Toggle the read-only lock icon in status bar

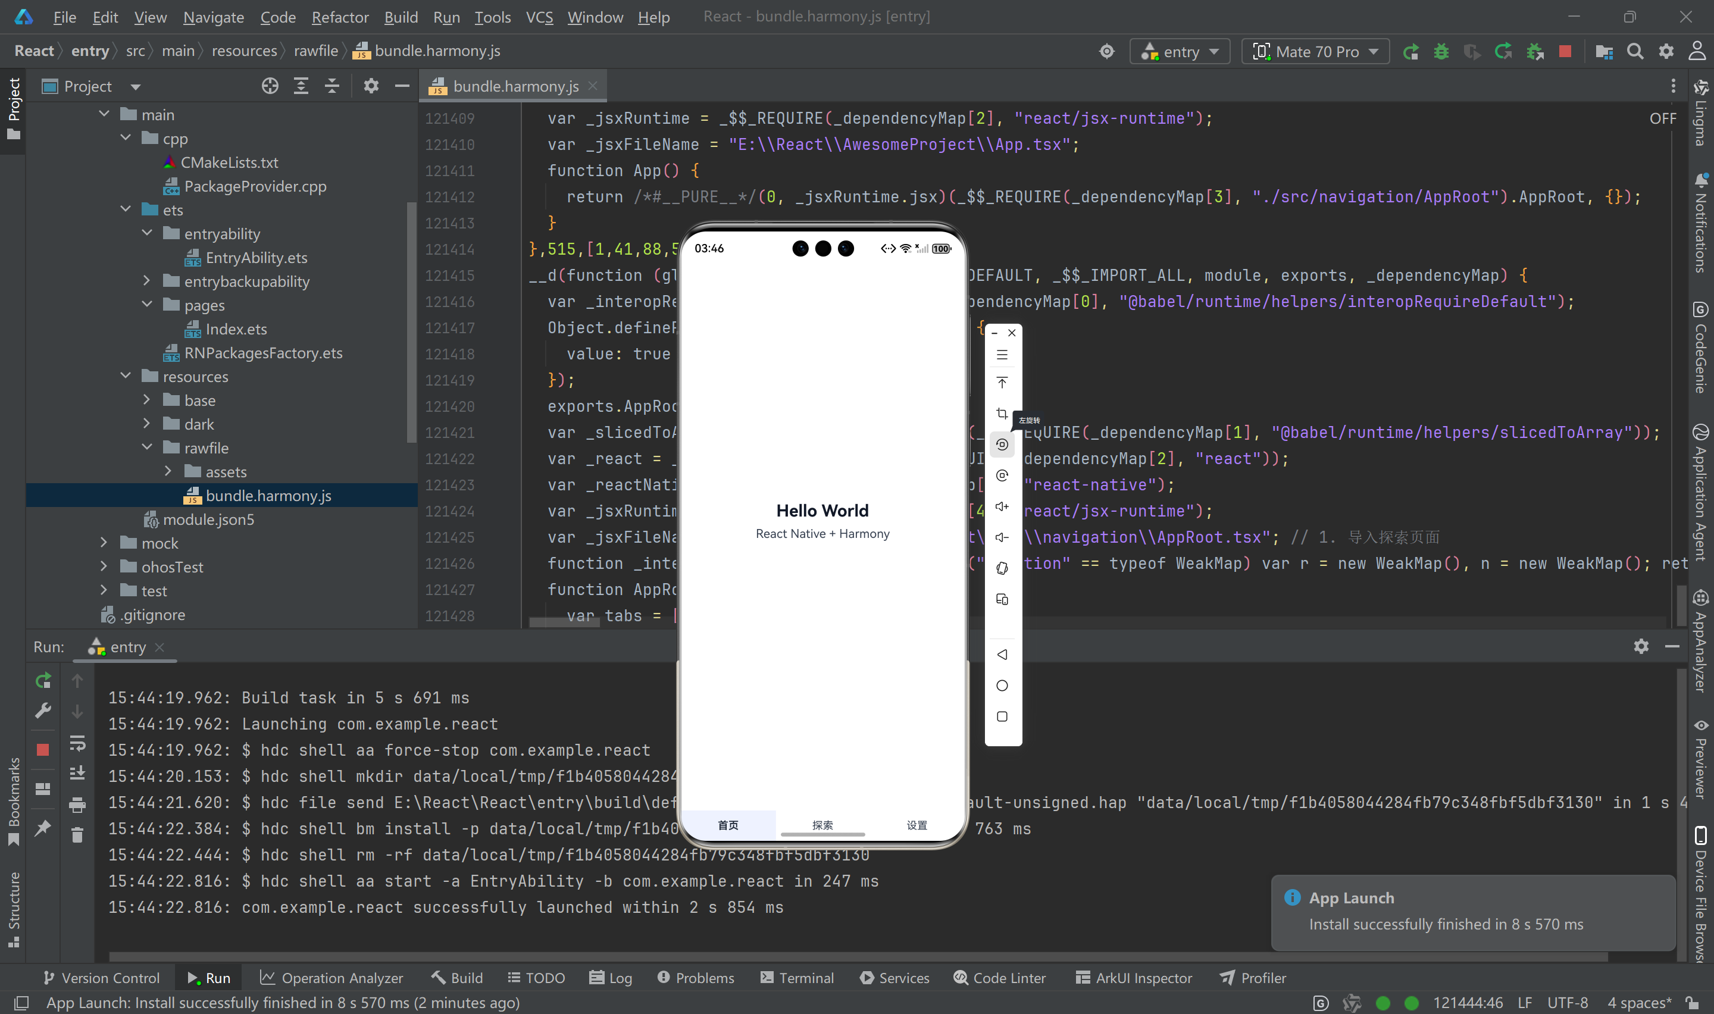1691,1002
